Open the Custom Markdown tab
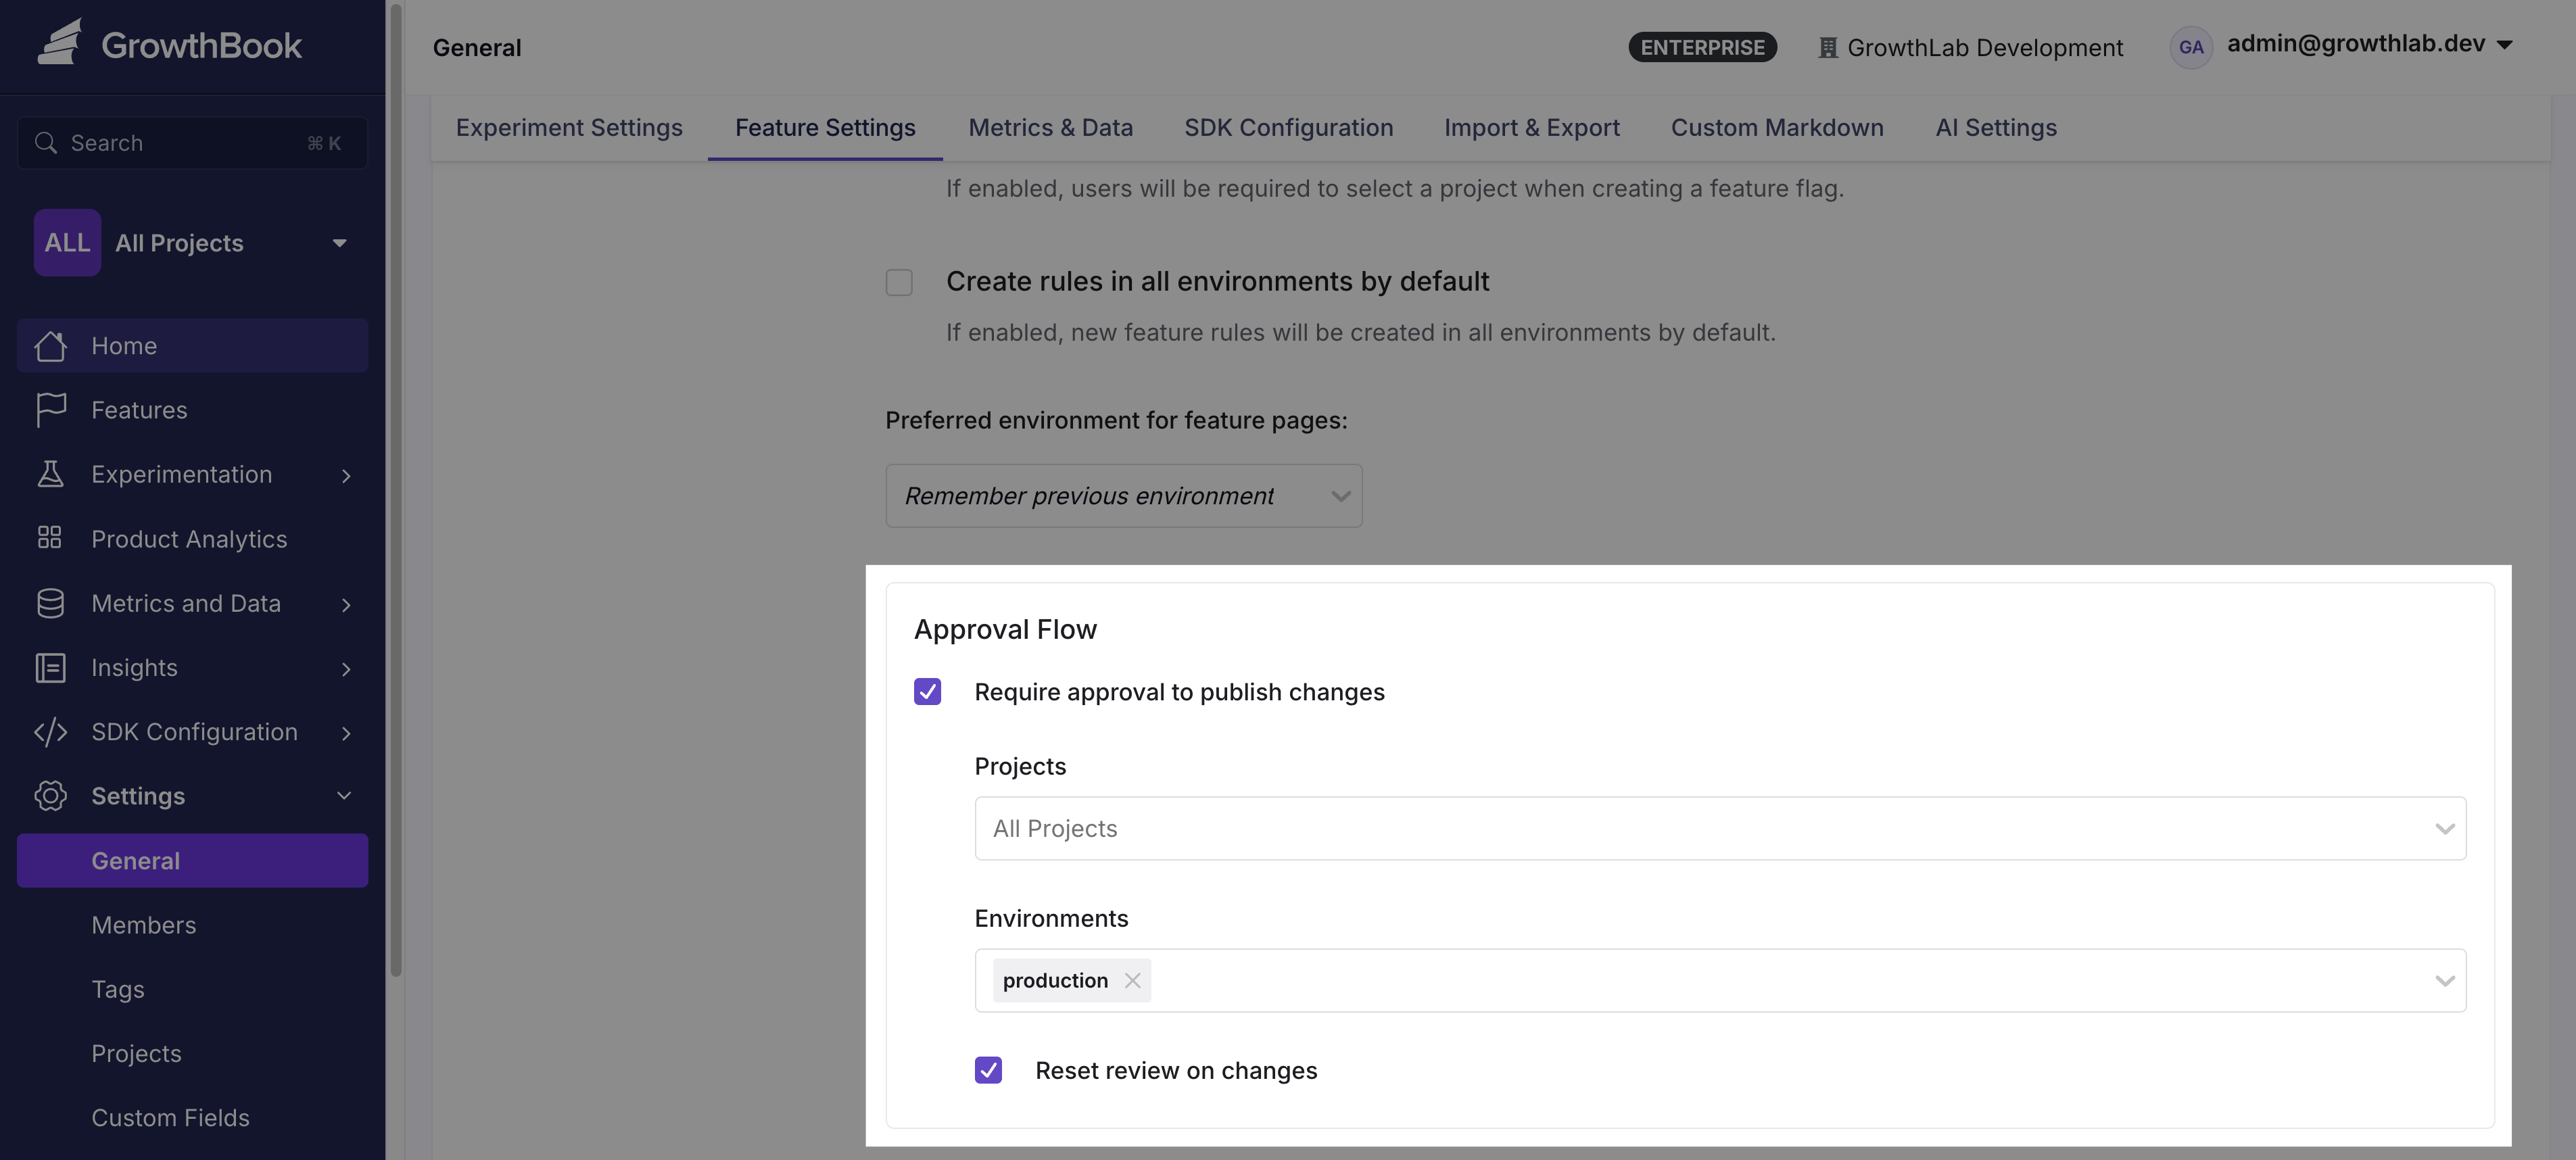Image resolution: width=2576 pixels, height=1160 pixels. click(1777, 127)
